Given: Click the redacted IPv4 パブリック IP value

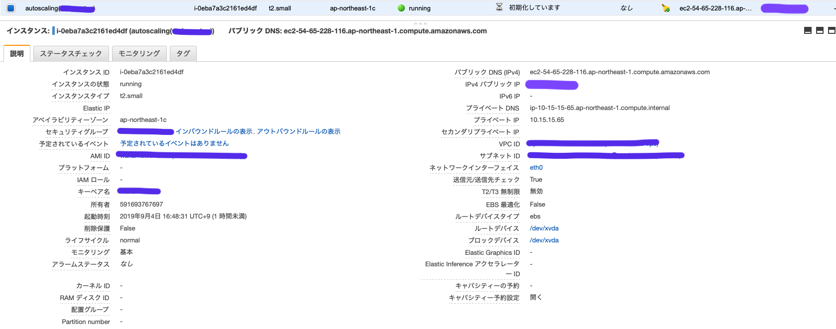Looking at the screenshot, I should [x=552, y=85].
